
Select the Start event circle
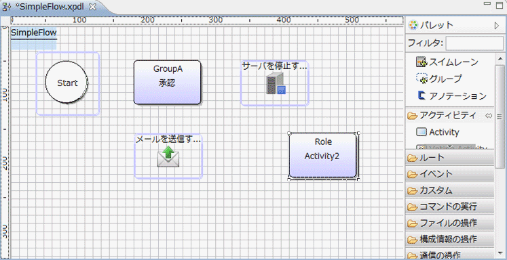point(67,82)
